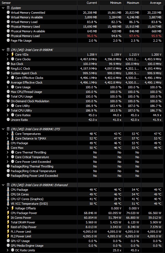Click the thermometer icon beside VR VCC Temperature
Screen dimensions: 165x253
(x=8, y=204)
